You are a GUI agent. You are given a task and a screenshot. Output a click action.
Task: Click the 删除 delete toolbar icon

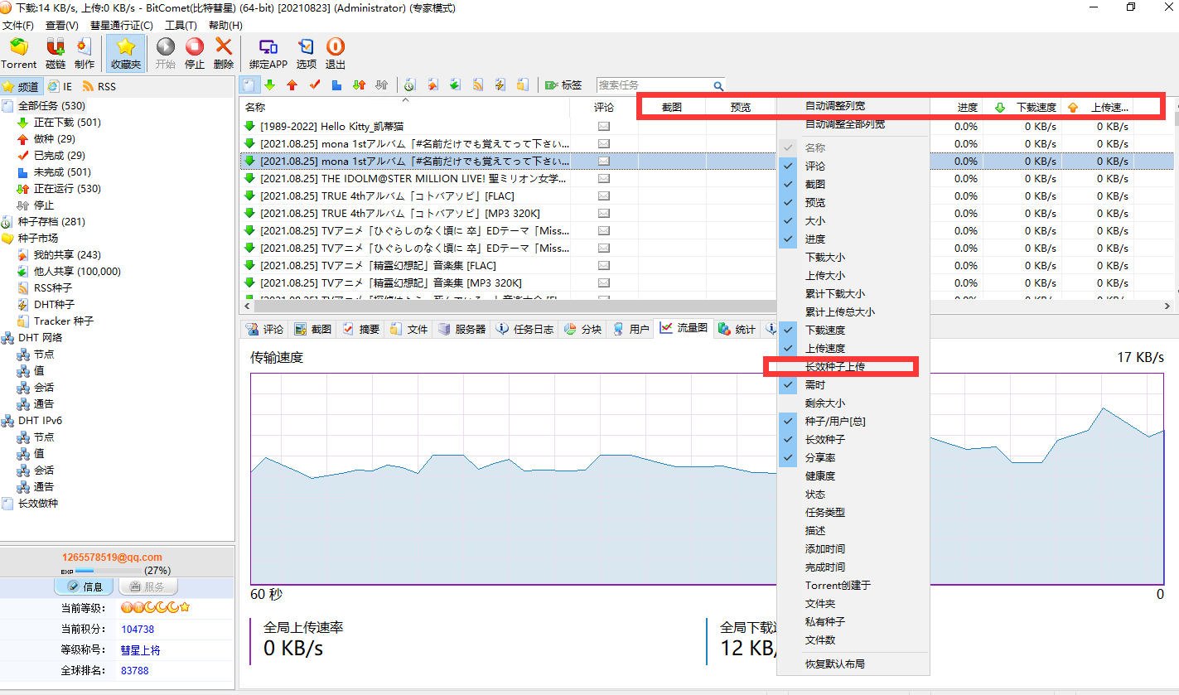click(x=224, y=53)
